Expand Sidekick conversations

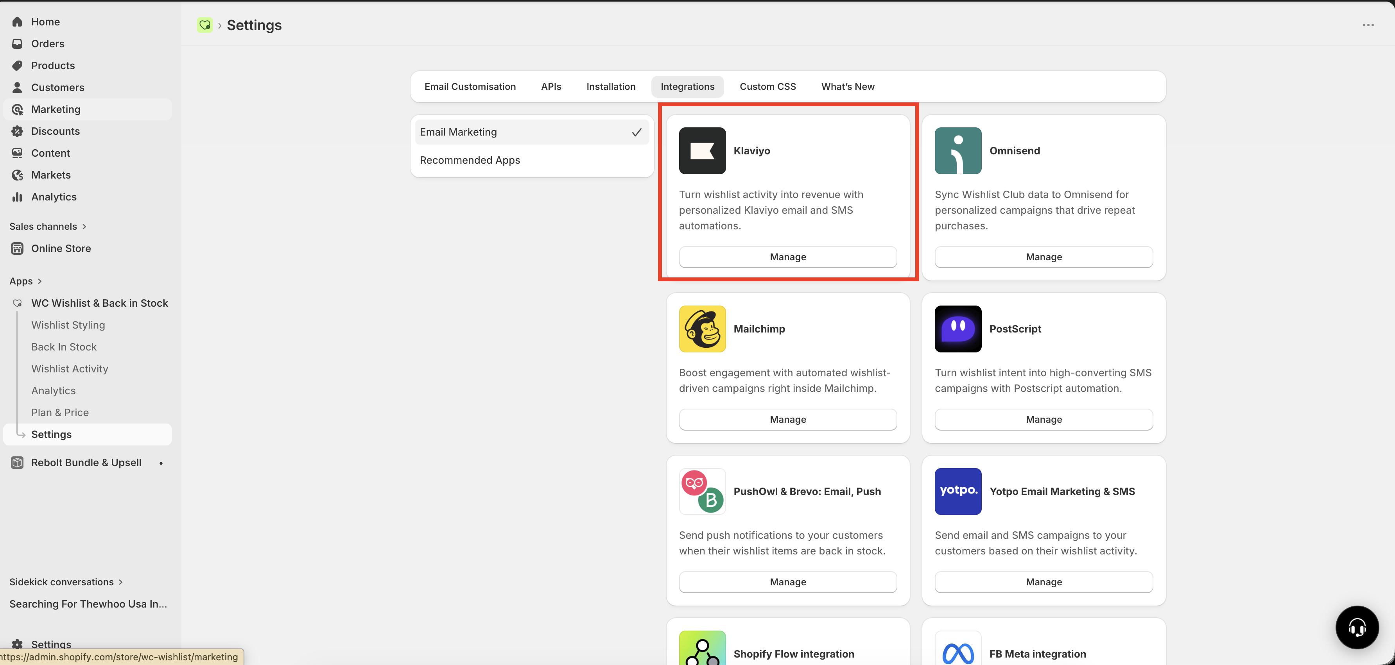click(66, 582)
